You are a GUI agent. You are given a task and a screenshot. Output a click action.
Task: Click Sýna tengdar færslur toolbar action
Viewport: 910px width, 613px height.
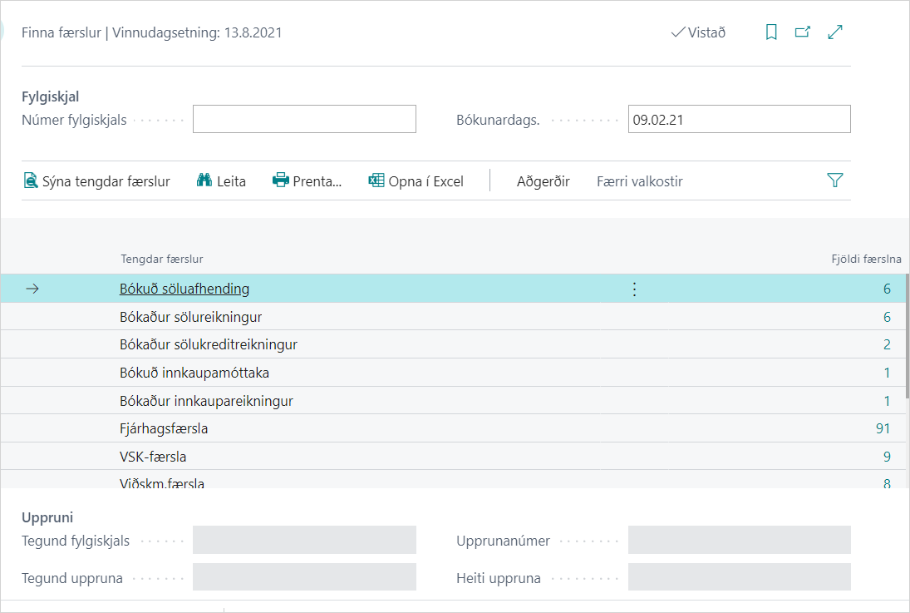point(96,181)
